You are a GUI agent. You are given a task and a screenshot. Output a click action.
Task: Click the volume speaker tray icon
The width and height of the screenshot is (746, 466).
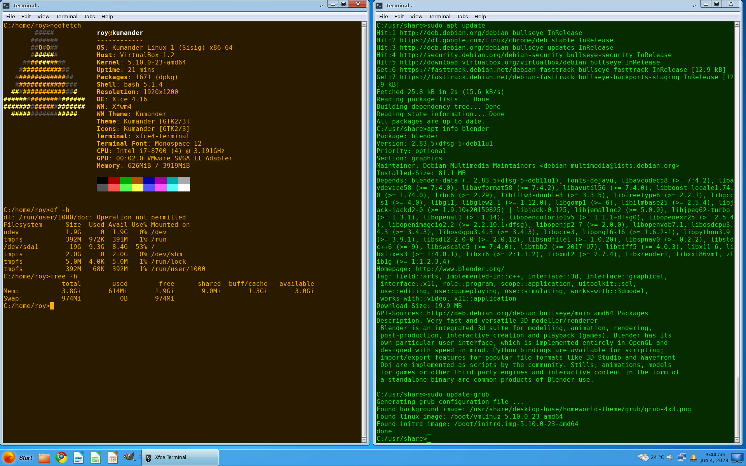670,457
